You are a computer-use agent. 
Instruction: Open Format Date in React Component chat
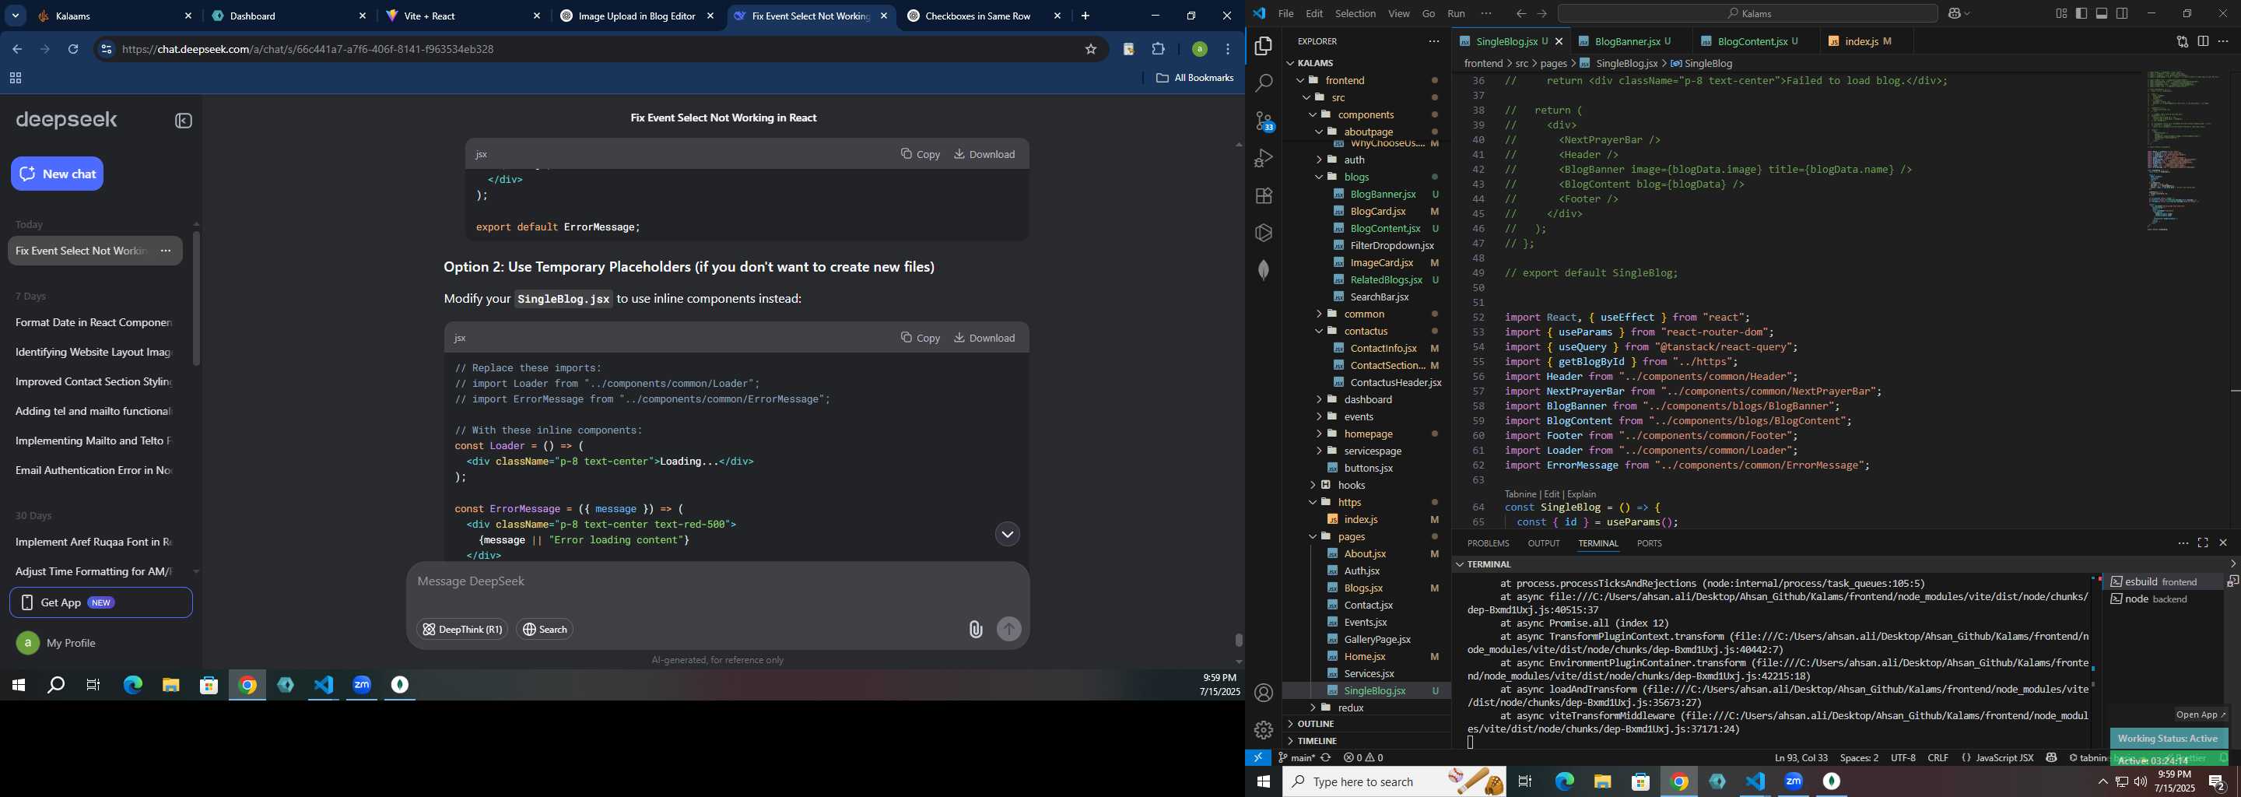pyautogui.click(x=94, y=323)
